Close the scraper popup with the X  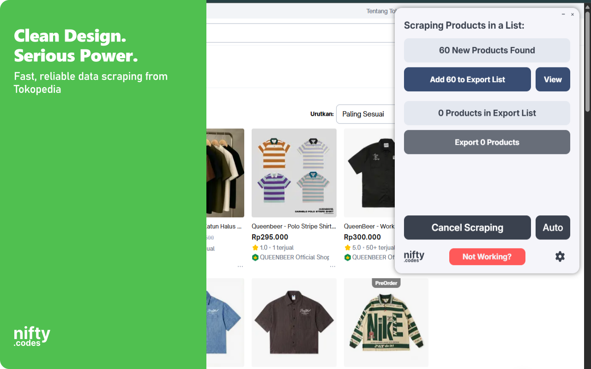coord(573,14)
